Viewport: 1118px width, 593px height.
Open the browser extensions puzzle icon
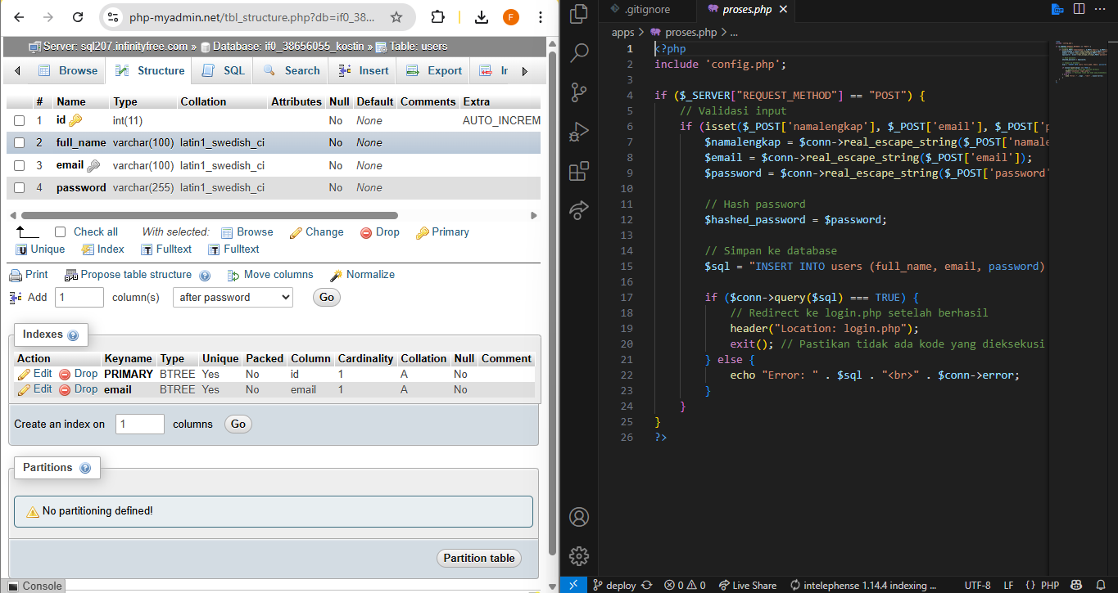pos(438,16)
